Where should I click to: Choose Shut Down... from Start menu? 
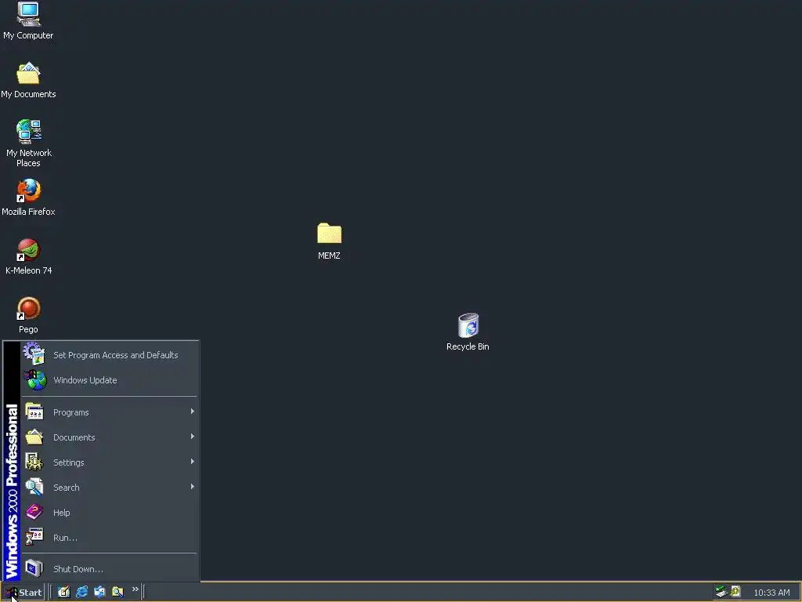tap(110, 569)
